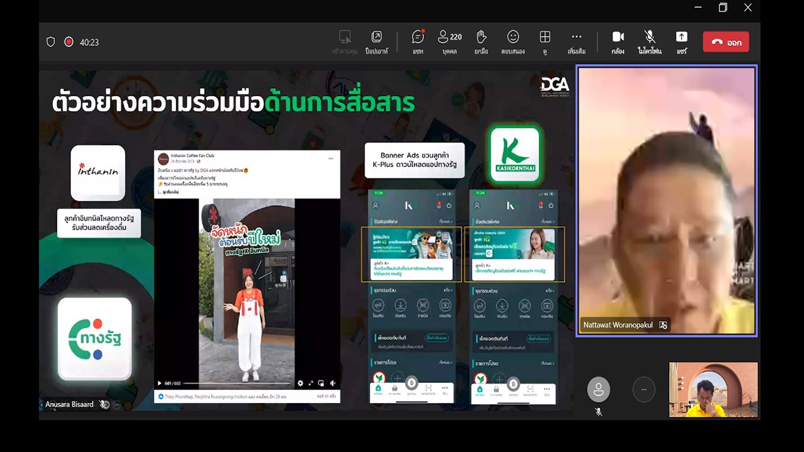This screenshot has height=452, width=804.
Task: Pop out the shared content window
Action: [377, 42]
